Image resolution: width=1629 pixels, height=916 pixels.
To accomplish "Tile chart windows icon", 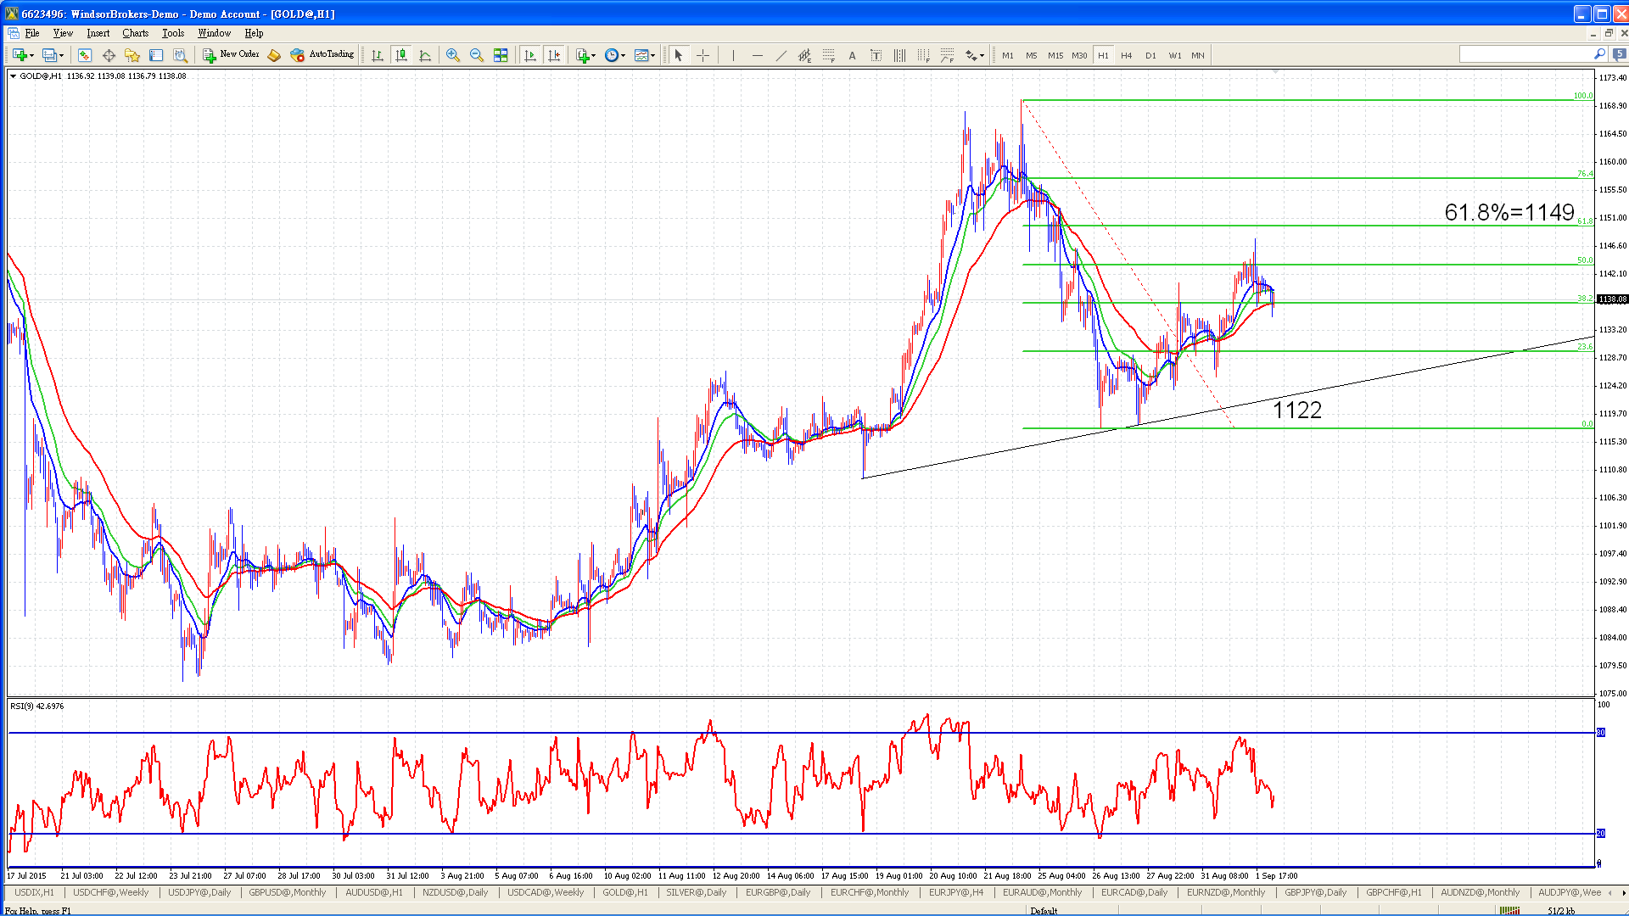I will [x=501, y=55].
